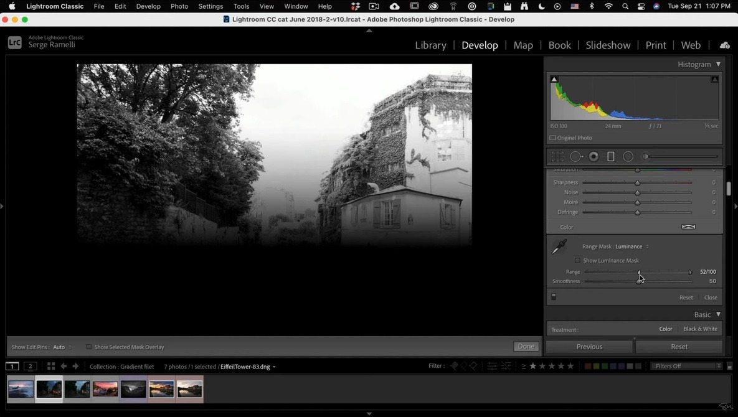Click the second window display button 2
The width and height of the screenshot is (738, 417).
click(30, 366)
